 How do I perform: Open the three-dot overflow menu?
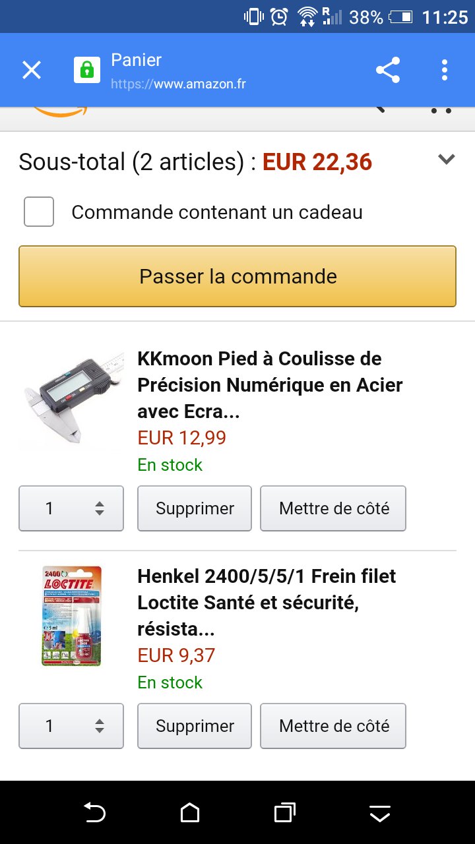[445, 70]
